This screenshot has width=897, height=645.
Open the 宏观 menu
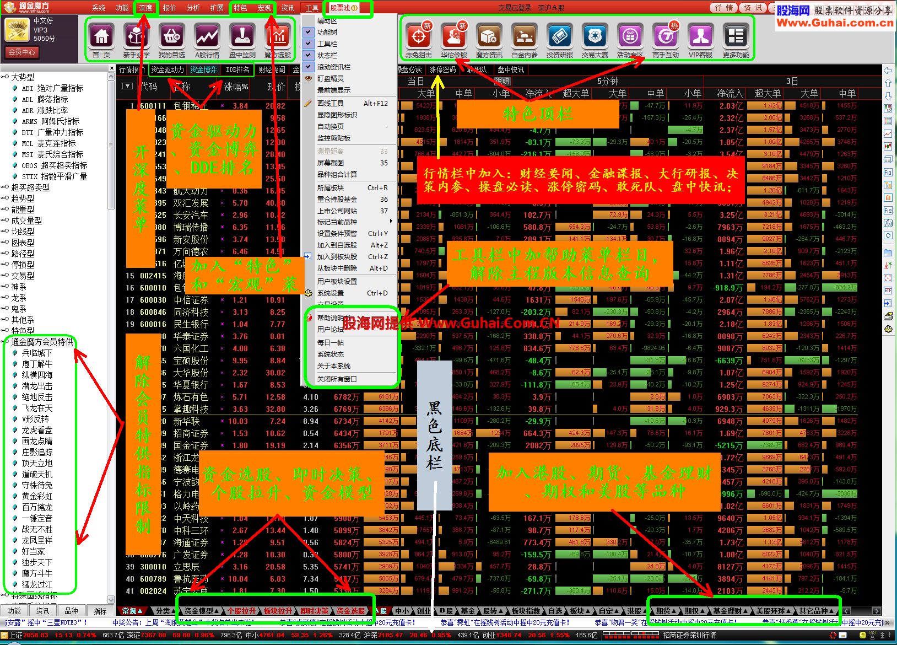point(264,8)
